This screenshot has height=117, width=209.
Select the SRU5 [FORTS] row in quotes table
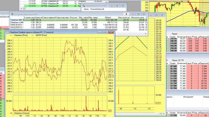point(79,27)
